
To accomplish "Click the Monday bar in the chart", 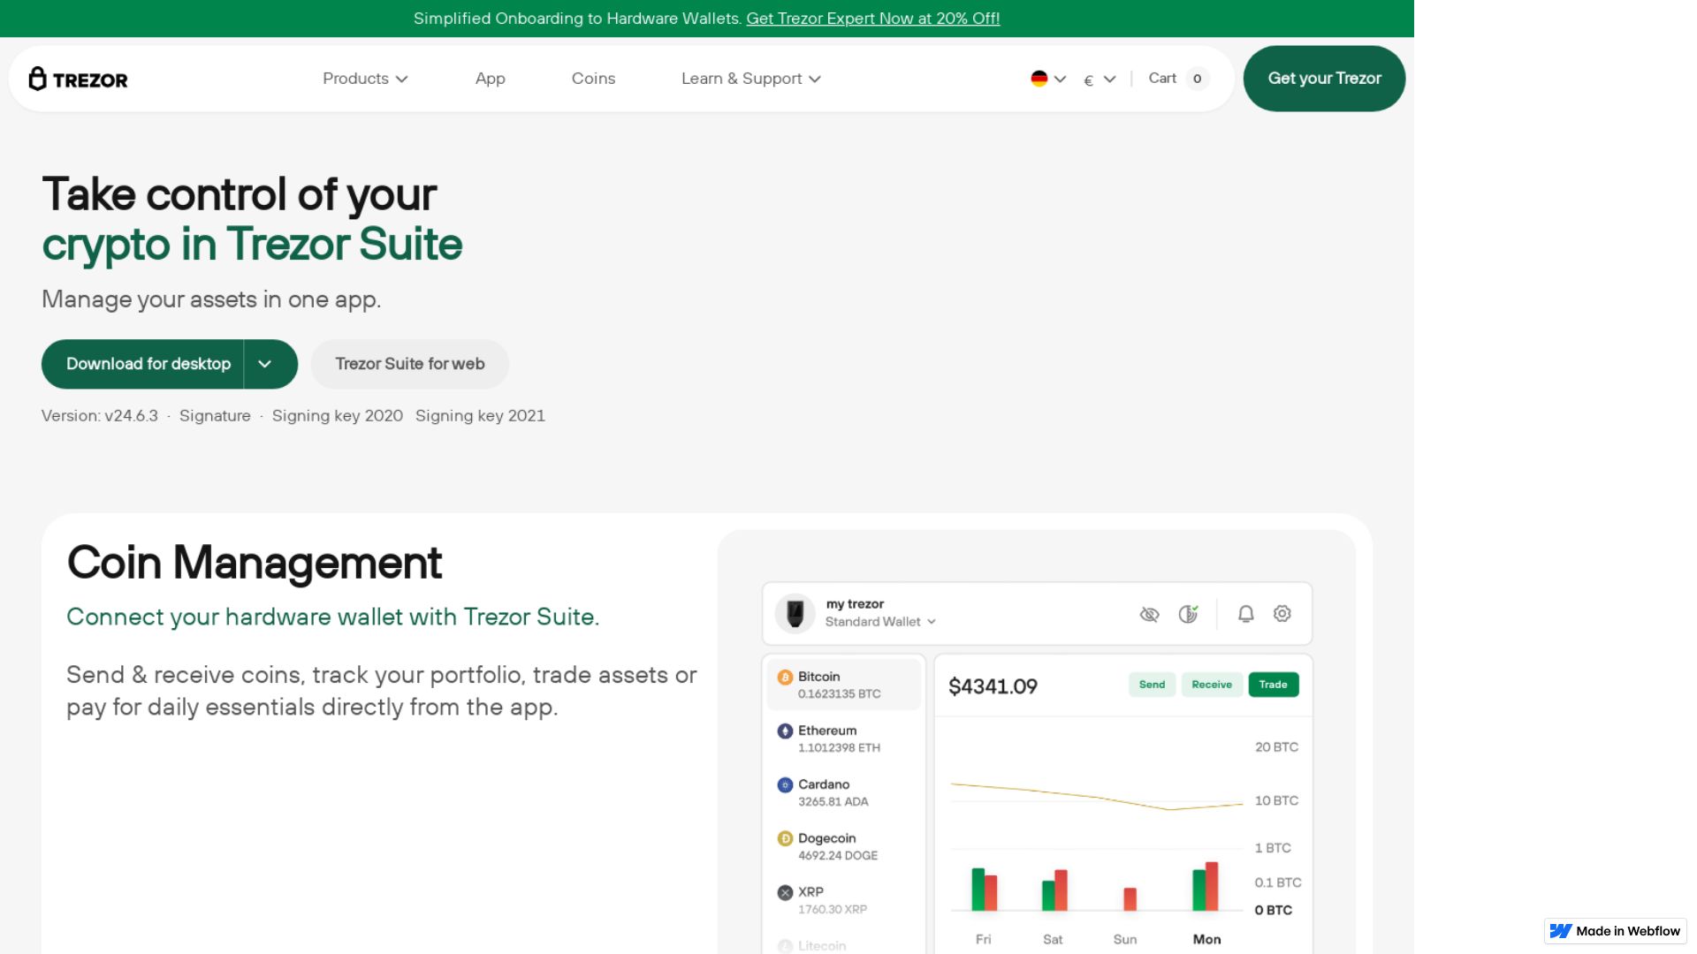I will (1206, 887).
